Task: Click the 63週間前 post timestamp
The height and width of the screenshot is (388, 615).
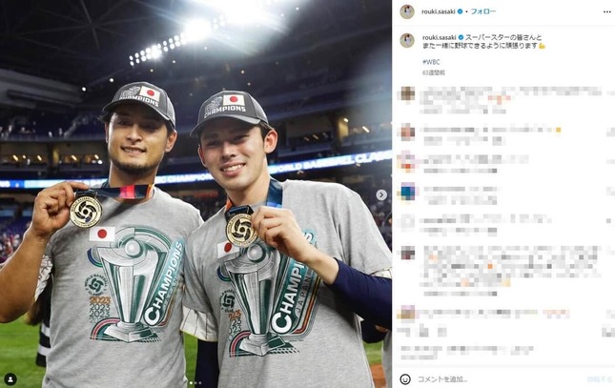Action: [x=434, y=73]
